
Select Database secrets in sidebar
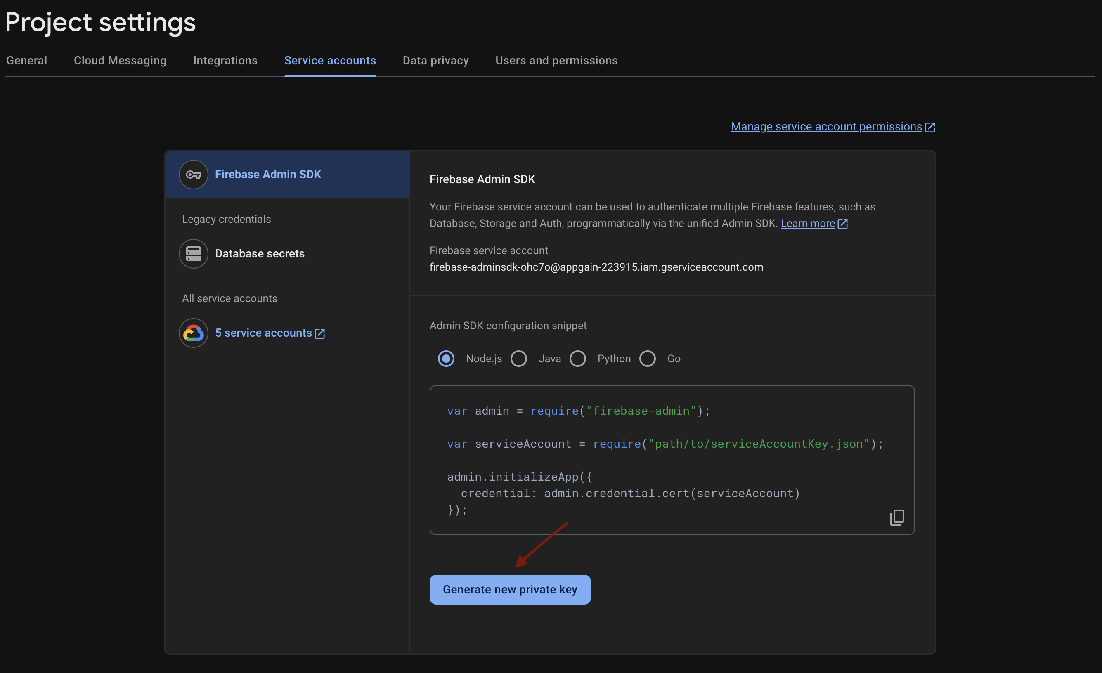click(287, 253)
